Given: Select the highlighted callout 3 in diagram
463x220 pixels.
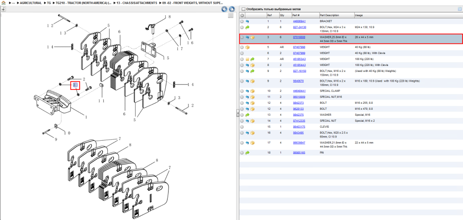Looking at the screenshot, I should [x=75, y=85].
